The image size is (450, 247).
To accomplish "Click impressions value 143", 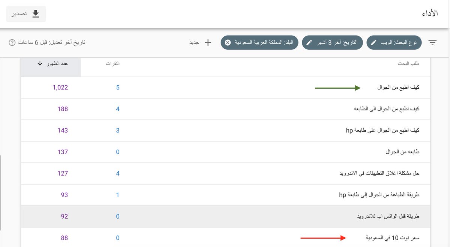I will (63, 130).
